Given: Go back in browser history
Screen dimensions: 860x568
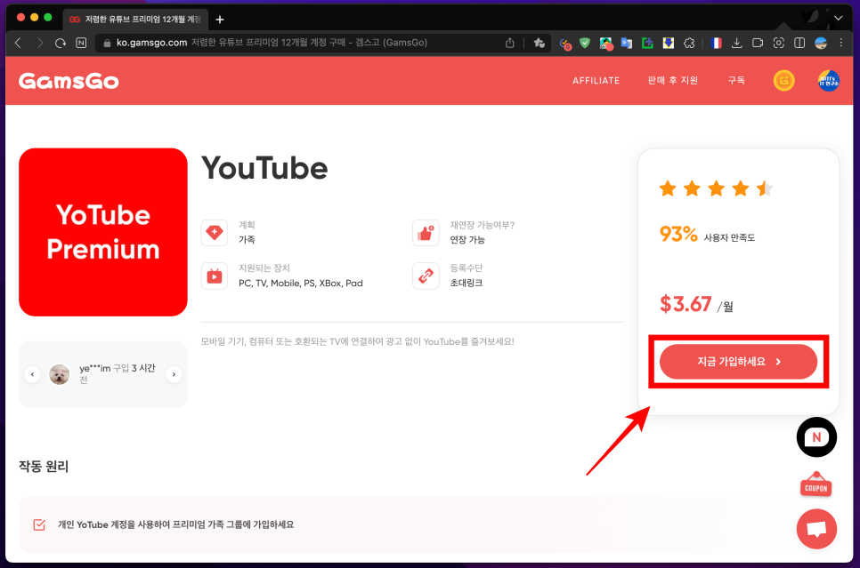Looking at the screenshot, I should pos(18,43).
